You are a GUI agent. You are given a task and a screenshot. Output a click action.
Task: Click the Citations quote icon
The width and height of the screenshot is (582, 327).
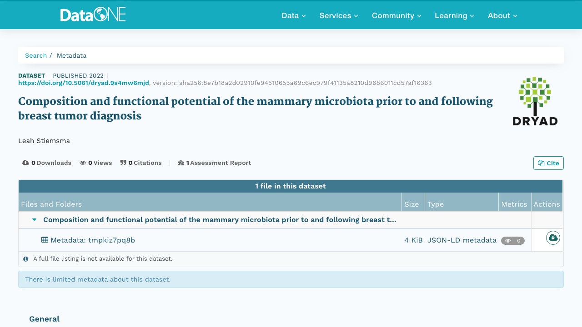(x=123, y=163)
